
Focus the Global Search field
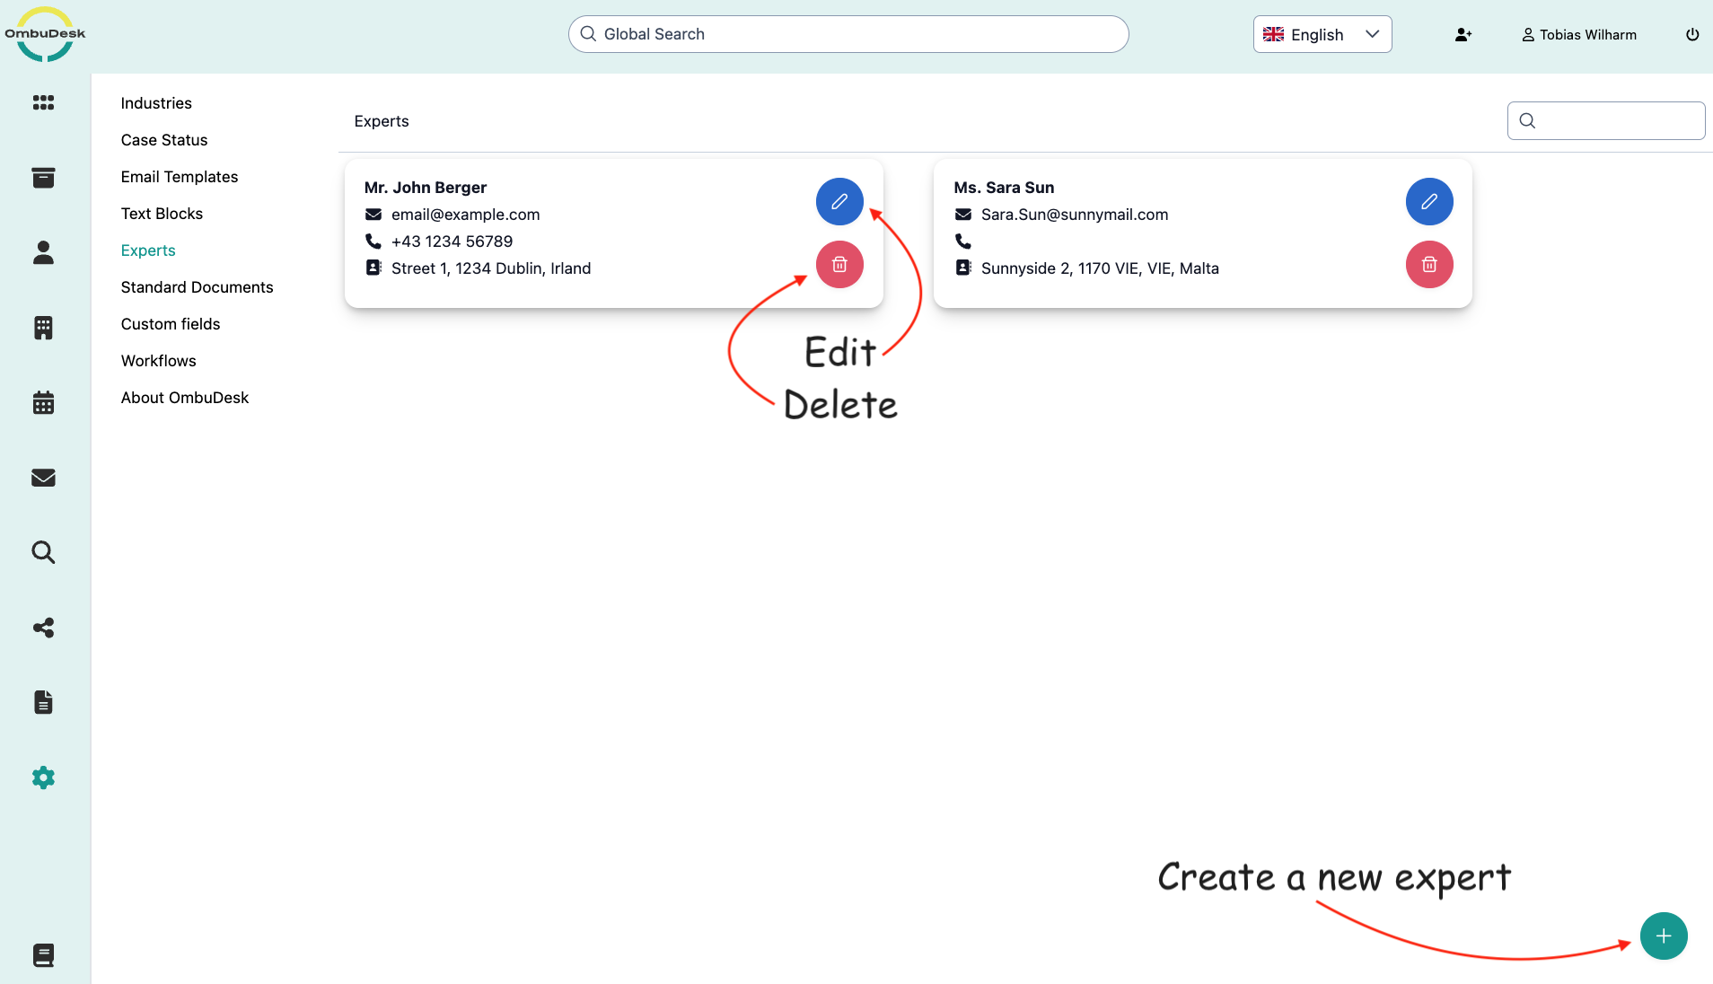point(848,34)
